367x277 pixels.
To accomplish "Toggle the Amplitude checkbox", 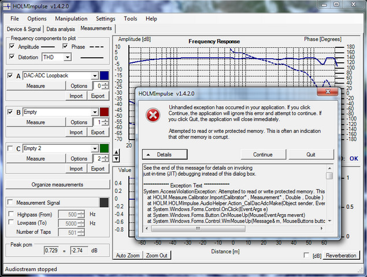I will click(12, 46).
